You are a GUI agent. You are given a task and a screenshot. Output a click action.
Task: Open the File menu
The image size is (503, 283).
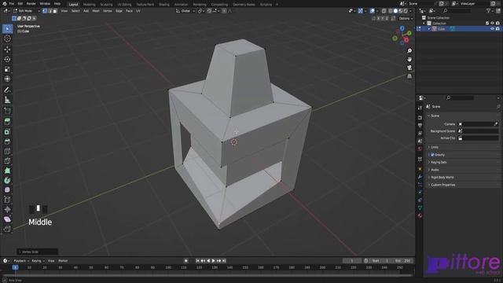tap(12, 4)
